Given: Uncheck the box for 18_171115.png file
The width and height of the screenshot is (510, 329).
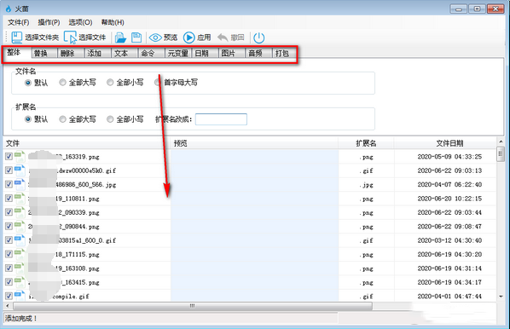Looking at the screenshot, I should [9, 254].
